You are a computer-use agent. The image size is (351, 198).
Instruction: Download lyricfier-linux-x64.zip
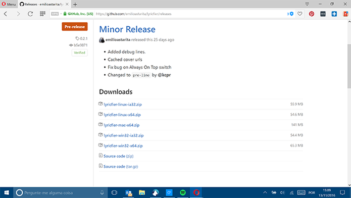(x=122, y=115)
